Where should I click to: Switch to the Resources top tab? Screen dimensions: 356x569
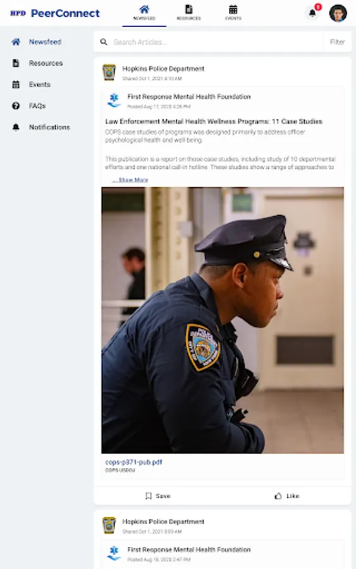188,13
